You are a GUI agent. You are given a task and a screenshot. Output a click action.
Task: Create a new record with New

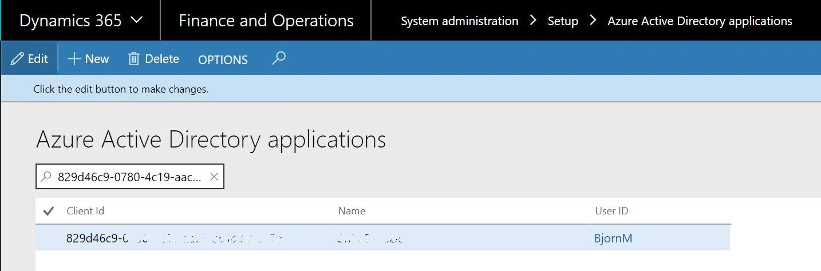88,58
